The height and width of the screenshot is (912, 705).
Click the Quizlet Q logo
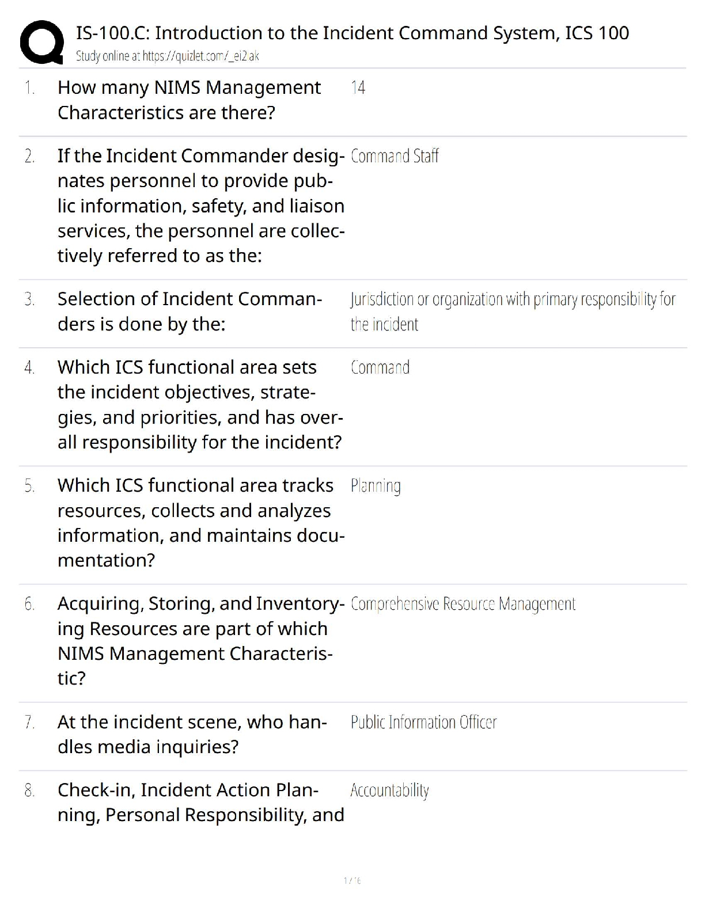pyautogui.click(x=41, y=41)
